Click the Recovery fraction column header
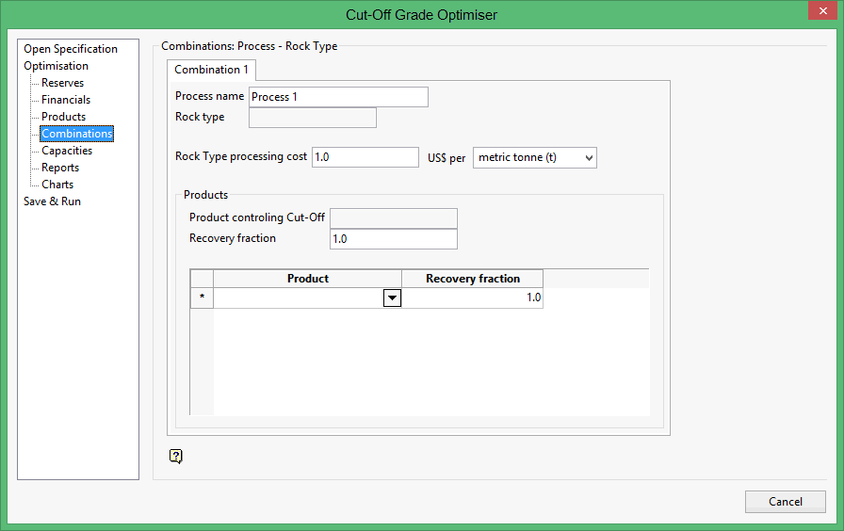The image size is (844, 531). [472, 279]
